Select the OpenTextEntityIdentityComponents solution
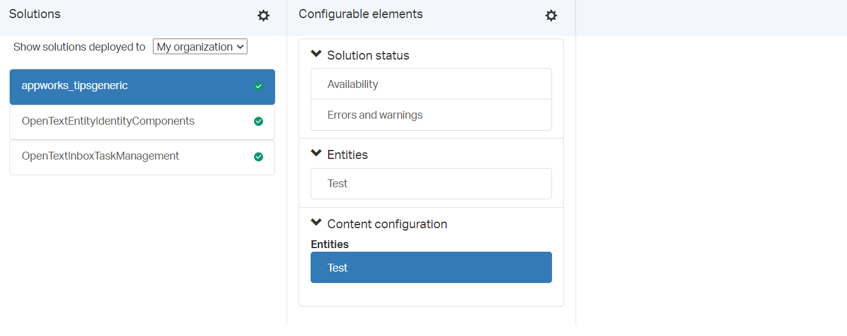Viewport: 847px width, 336px height. pyautogui.click(x=142, y=122)
